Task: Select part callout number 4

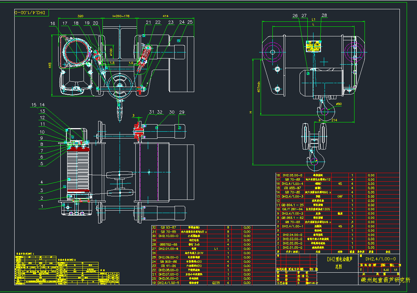Action: pos(42,182)
